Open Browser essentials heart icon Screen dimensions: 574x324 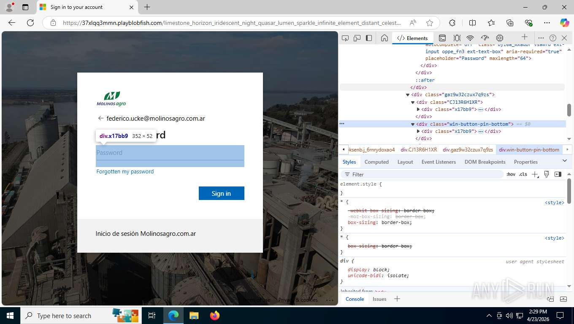click(x=528, y=23)
